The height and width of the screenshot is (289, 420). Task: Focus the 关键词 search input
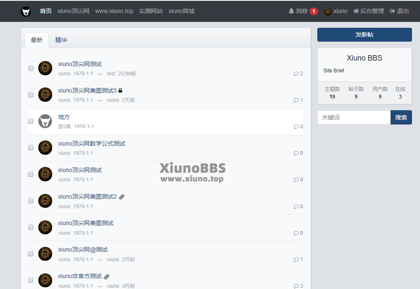354,117
